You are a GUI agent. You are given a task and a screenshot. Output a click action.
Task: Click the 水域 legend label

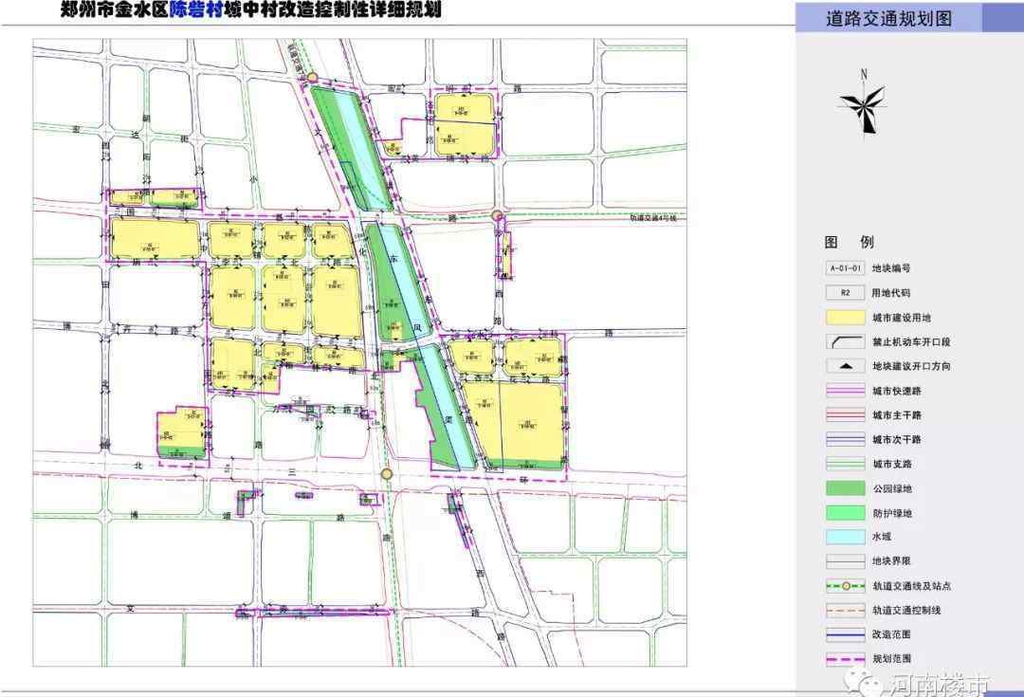(x=883, y=537)
